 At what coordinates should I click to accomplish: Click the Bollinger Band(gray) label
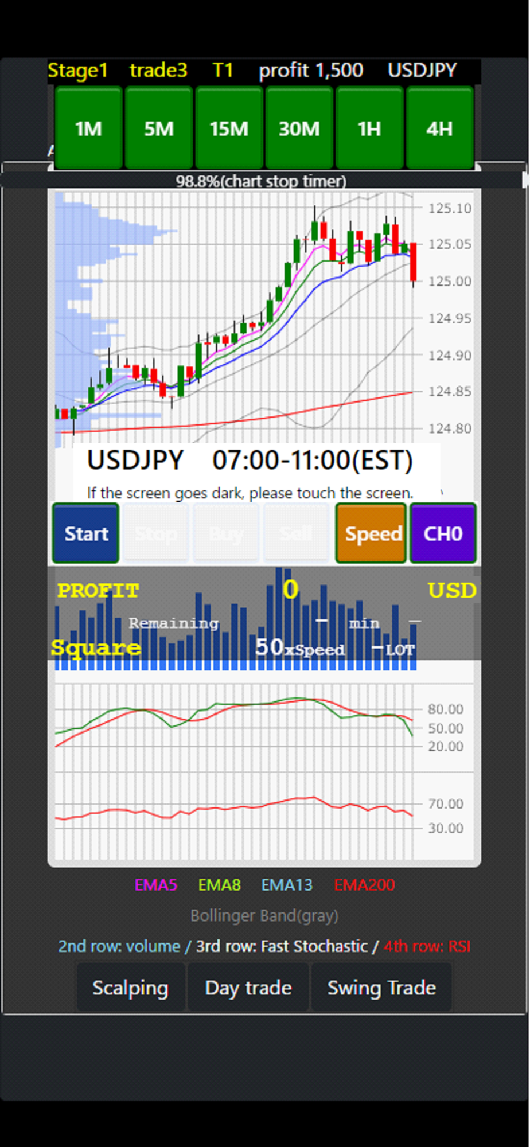point(264,916)
